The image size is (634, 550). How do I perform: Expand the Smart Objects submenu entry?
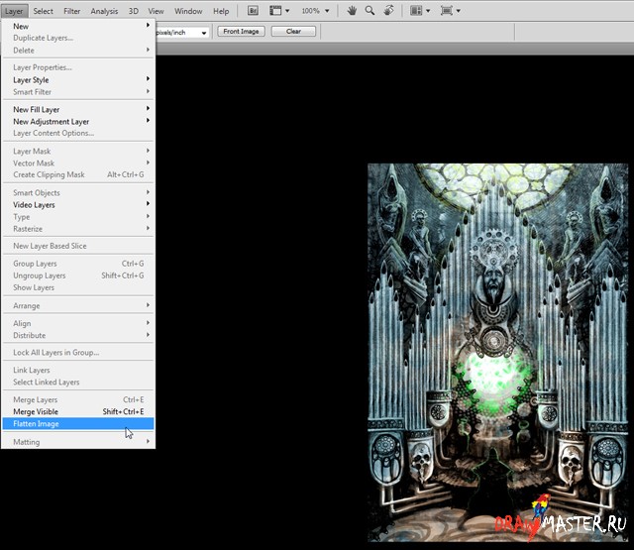pos(78,193)
